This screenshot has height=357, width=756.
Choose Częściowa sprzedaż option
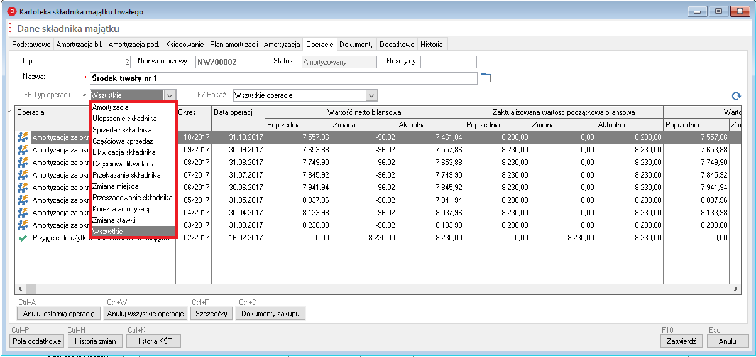134,141
